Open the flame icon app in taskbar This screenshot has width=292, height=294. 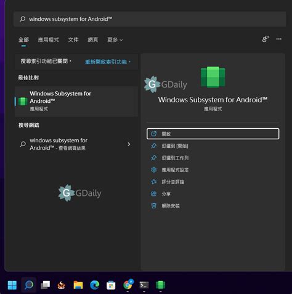[61, 285]
